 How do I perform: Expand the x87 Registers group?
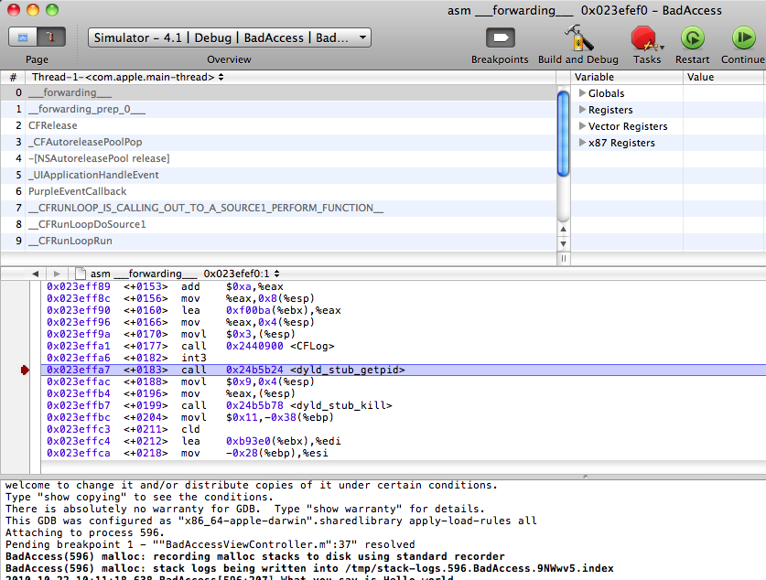pos(582,143)
